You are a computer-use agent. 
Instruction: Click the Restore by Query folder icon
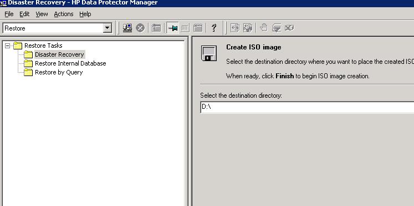[x=28, y=72]
